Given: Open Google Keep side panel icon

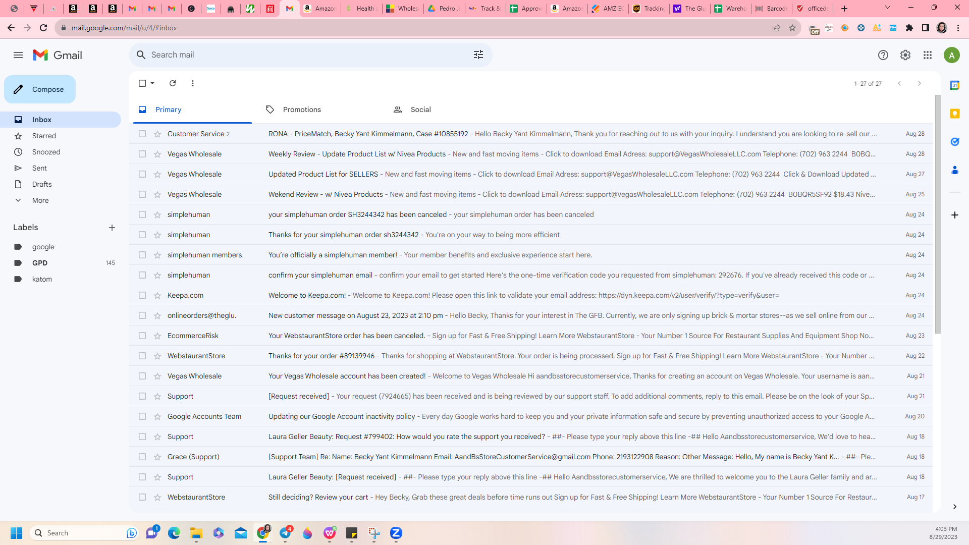Looking at the screenshot, I should pos(954,114).
